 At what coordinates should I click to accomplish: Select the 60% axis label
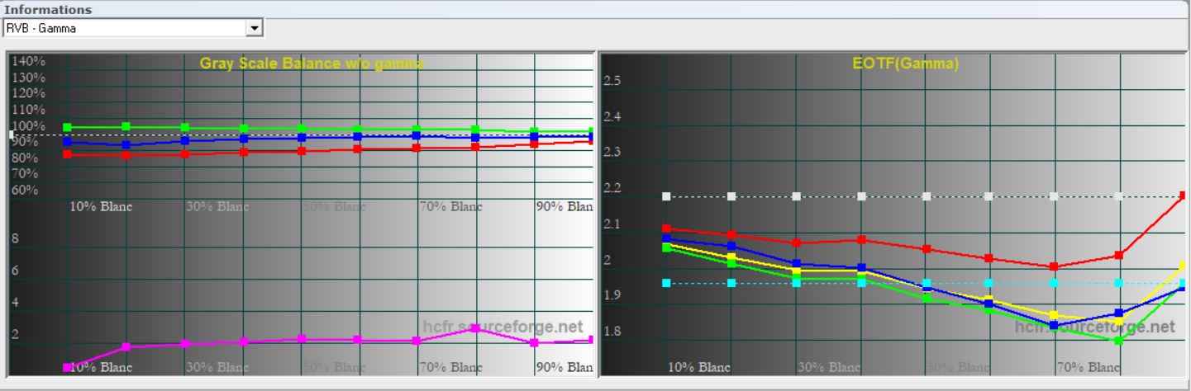click(26, 190)
